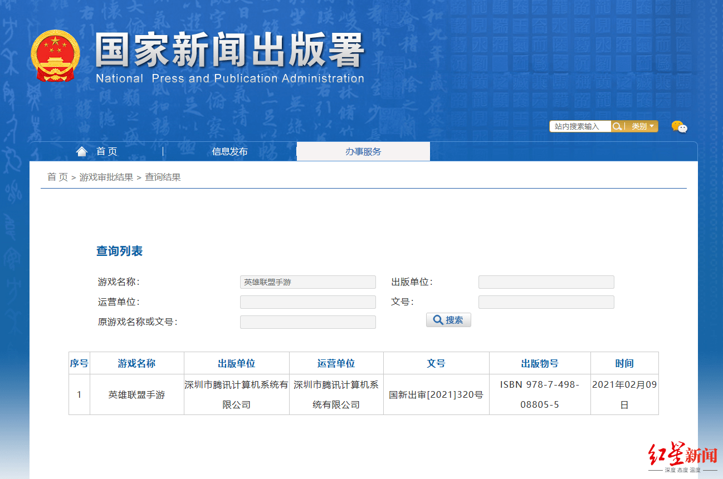Click the 站内搜索输入 search box
Viewport: 723px width, 479px height.
click(x=580, y=126)
